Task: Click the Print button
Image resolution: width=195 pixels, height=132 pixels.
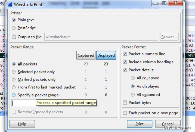Action: point(140,124)
